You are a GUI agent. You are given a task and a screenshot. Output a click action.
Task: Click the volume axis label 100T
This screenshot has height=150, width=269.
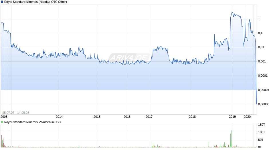coord(262,132)
